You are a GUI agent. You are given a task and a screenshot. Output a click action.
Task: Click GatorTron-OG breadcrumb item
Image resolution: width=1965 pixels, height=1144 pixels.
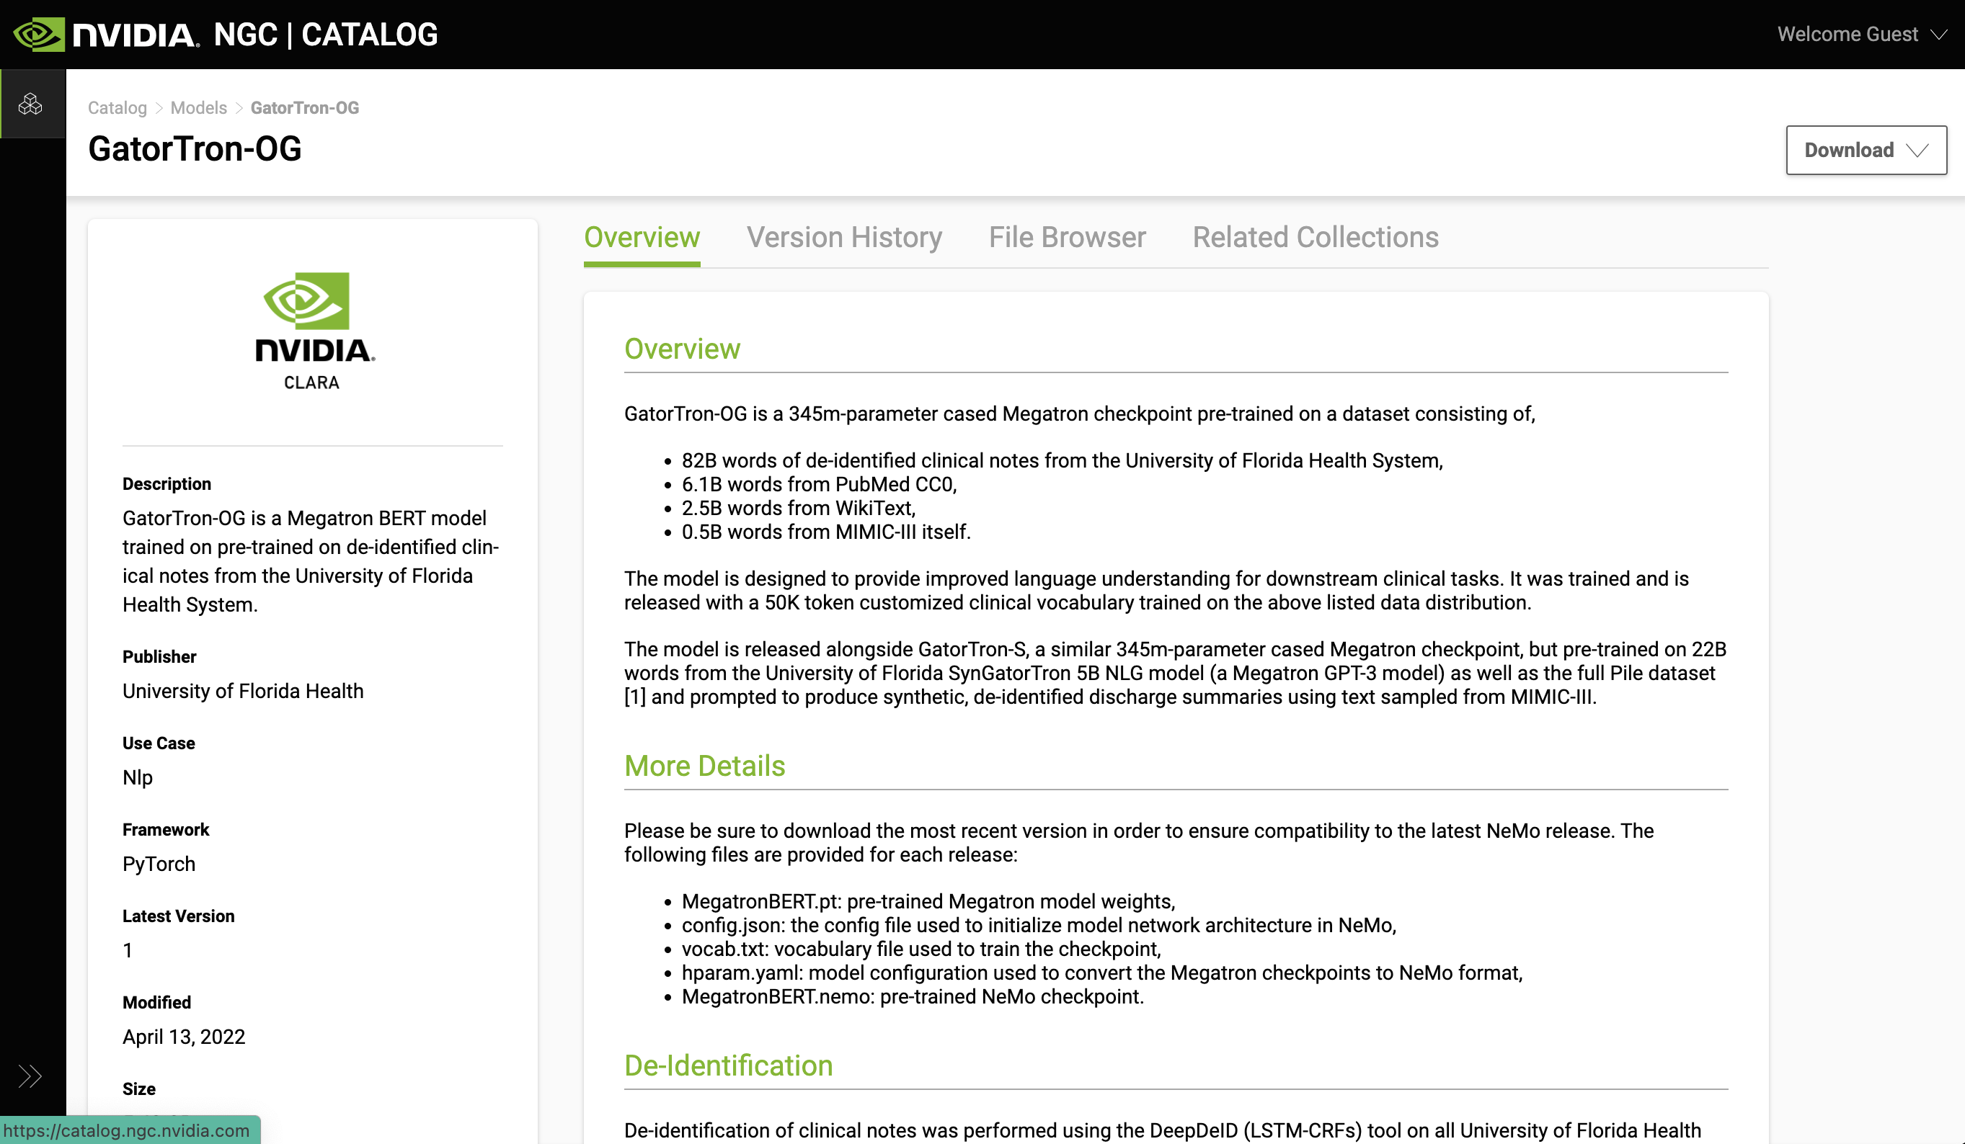305,107
